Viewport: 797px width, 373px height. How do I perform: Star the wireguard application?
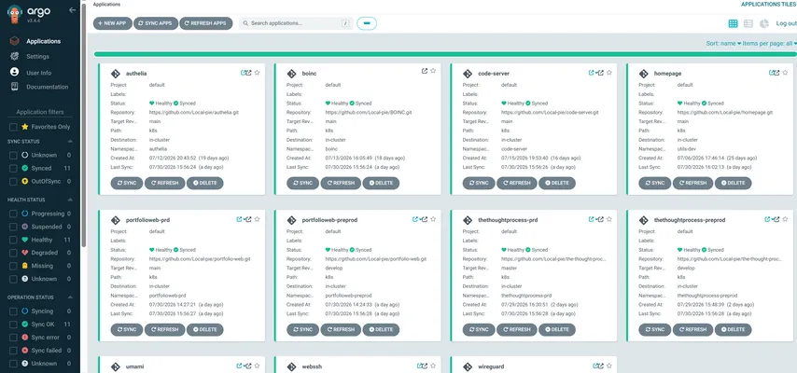(608, 366)
